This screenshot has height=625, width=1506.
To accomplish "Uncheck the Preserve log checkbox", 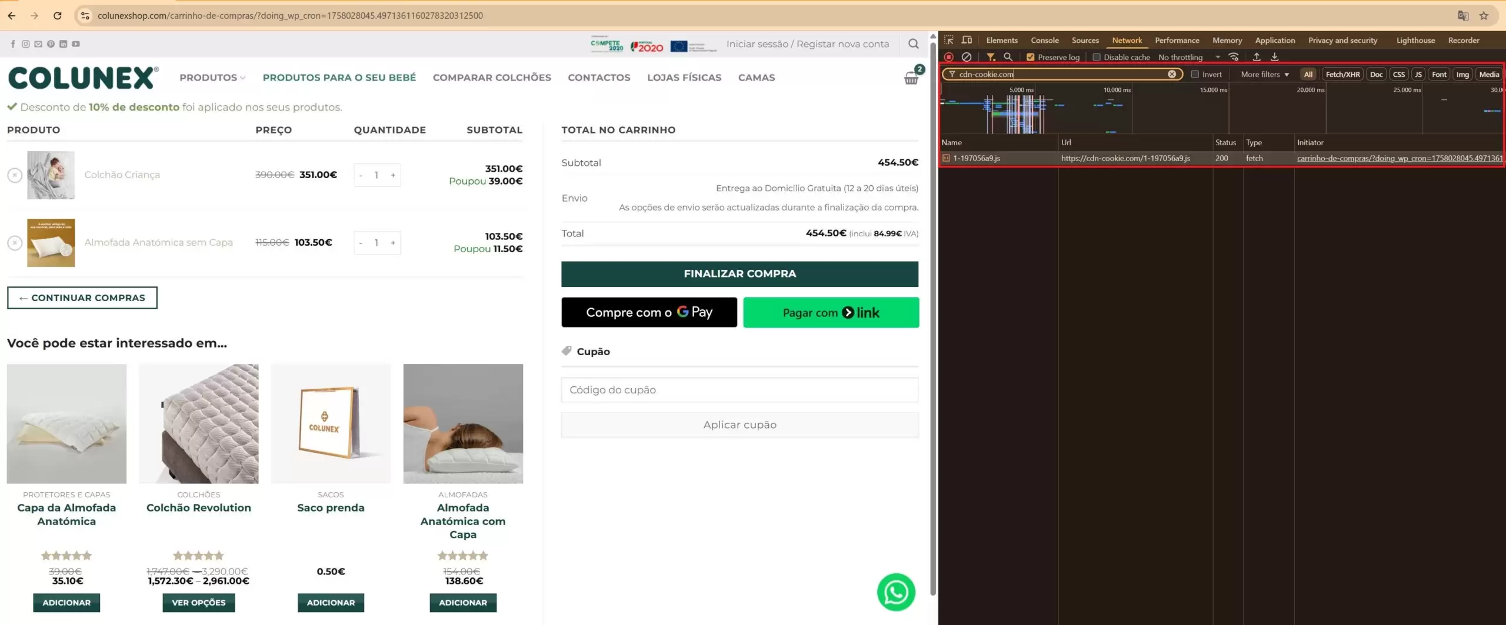I will pyautogui.click(x=1030, y=57).
